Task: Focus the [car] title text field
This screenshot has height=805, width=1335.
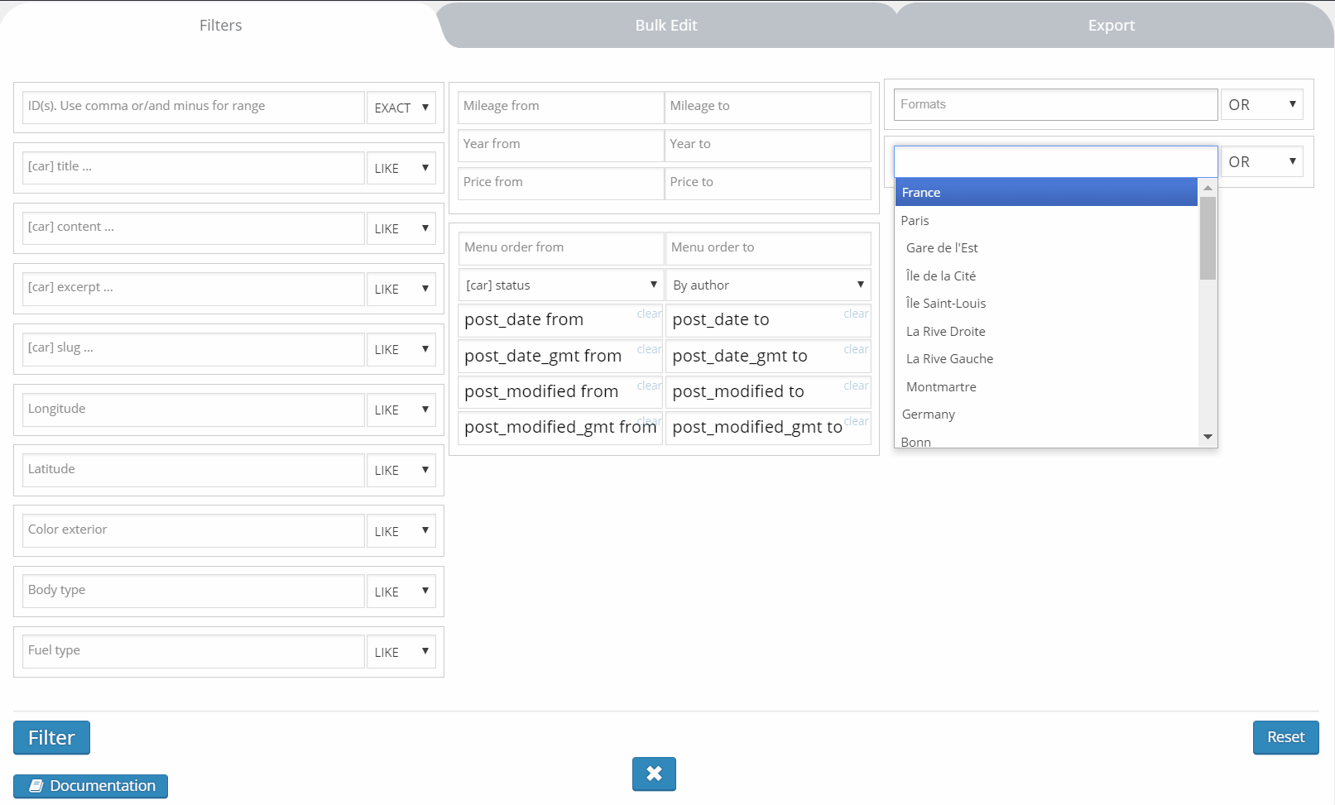Action: [193, 167]
